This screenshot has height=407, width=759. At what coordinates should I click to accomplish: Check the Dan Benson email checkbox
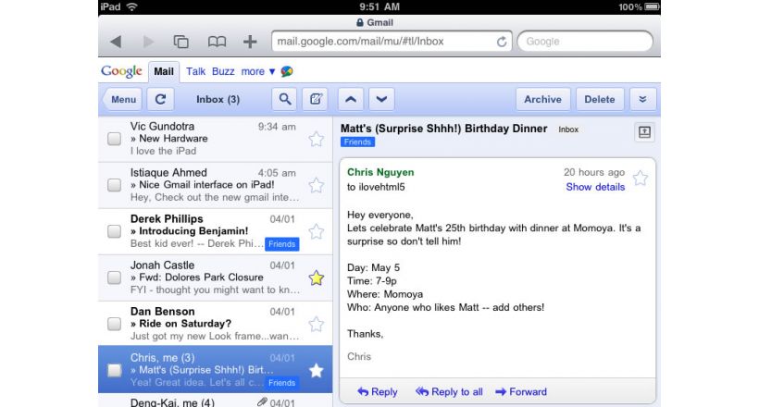pyautogui.click(x=114, y=324)
